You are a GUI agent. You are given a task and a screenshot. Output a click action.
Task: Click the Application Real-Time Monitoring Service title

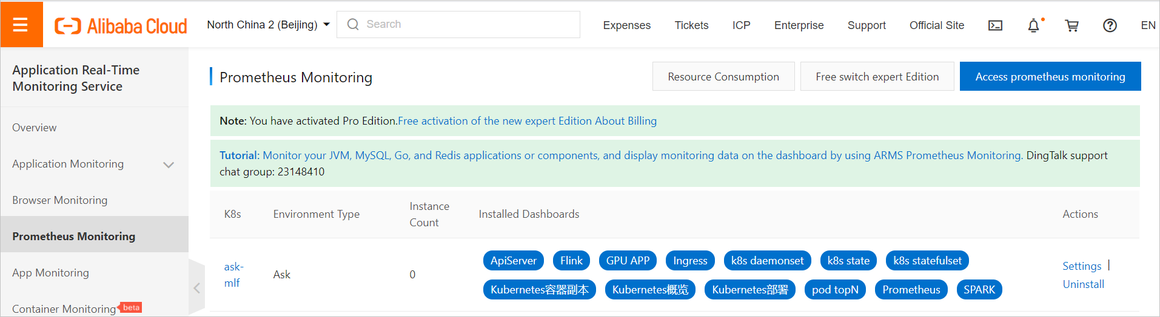[x=76, y=78]
